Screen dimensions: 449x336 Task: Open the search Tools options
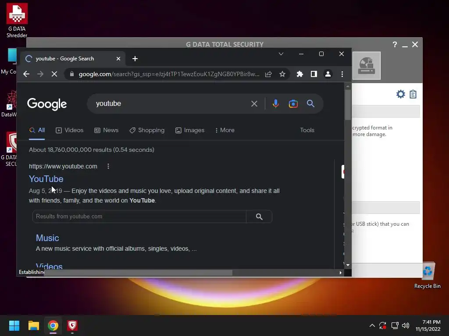307,130
